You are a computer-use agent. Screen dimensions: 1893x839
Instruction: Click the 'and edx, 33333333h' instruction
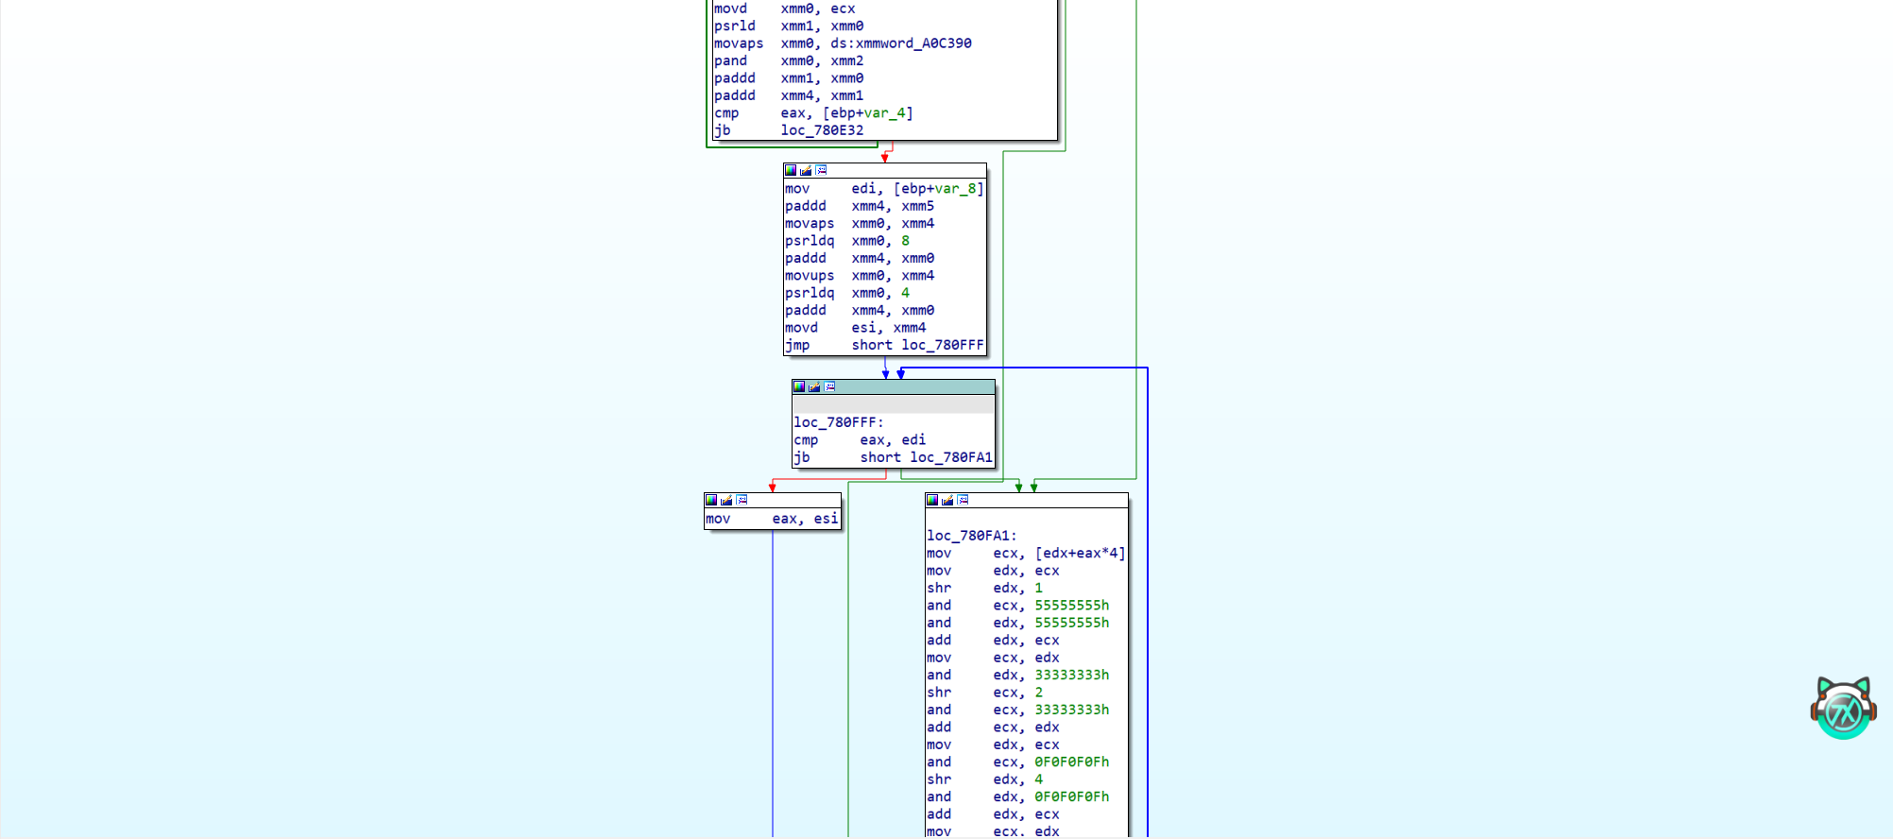[1018, 675]
